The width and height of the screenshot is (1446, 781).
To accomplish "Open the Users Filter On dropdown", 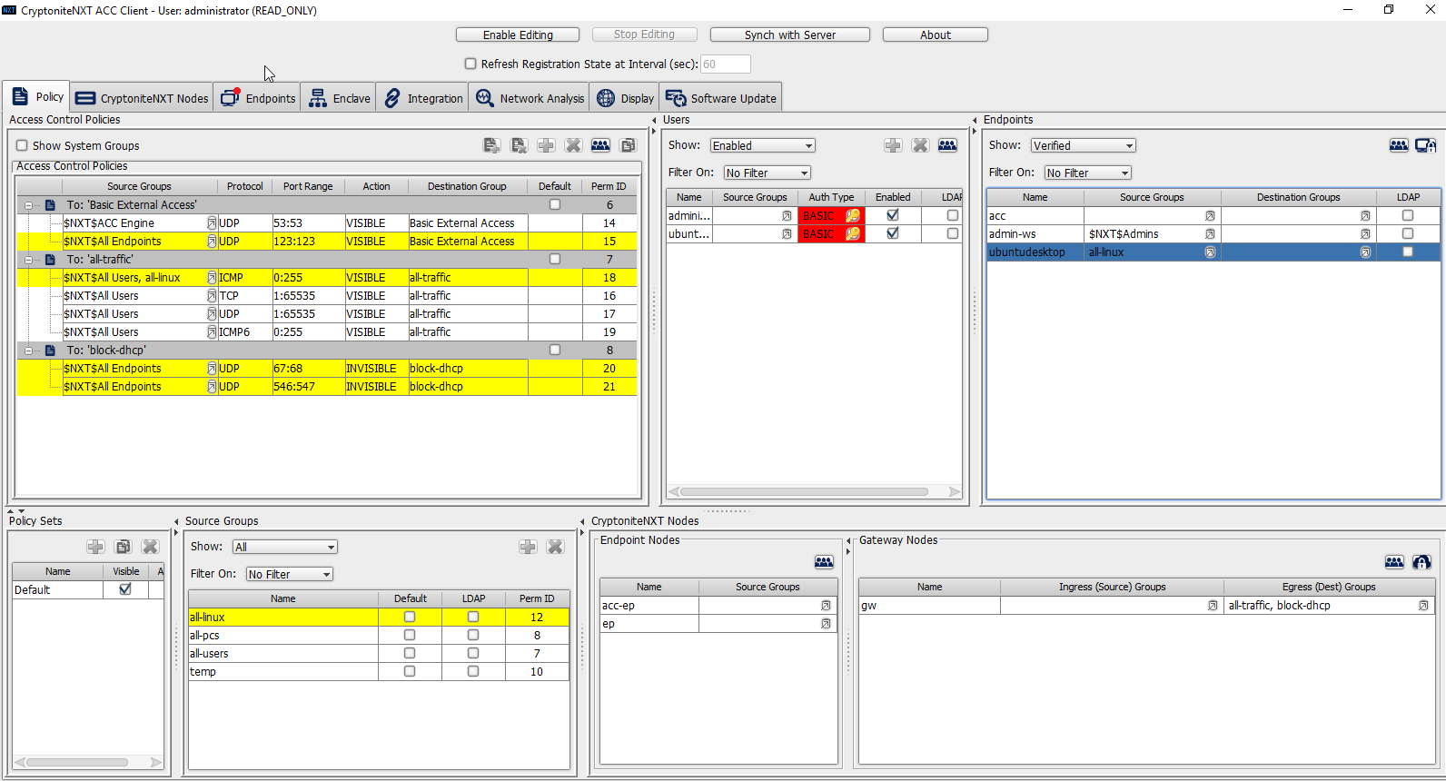I will (x=768, y=173).
